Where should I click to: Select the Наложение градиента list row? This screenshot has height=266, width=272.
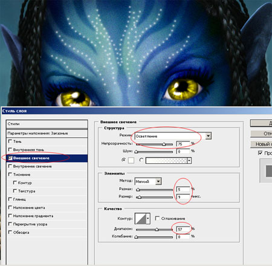point(47,216)
